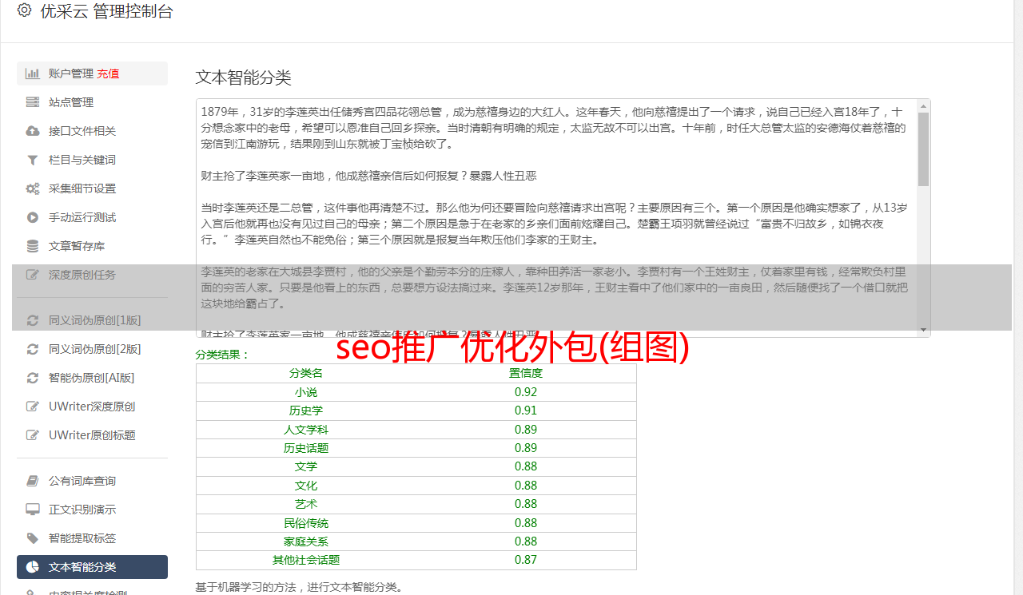Click the 历史话题 category cell

click(x=306, y=448)
